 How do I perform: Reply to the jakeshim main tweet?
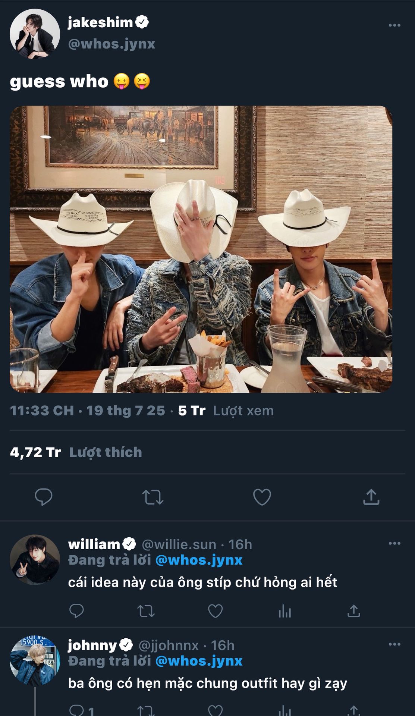pos(44,497)
